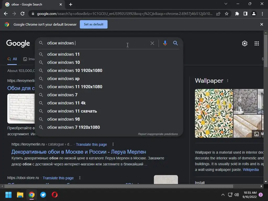Launch Opera from the taskbar

click(x=55, y=195)
